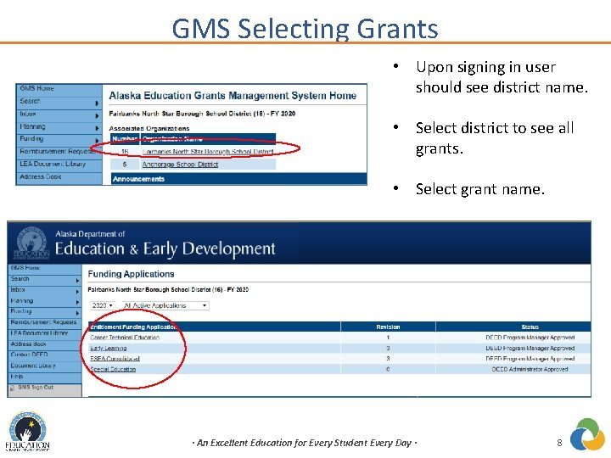Expand Funding submenu arrow in upper sidebar
This screenshot has width=611, height=458.
(x=97, y=141)
